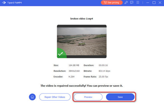This screenshot has width=164, height=104.
Task: Click the Tipard FixMP4 logo icon
Action: pos(4,3)
